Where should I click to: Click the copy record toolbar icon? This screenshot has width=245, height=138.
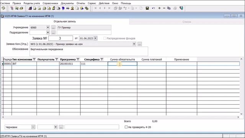(x=169, y=8)
